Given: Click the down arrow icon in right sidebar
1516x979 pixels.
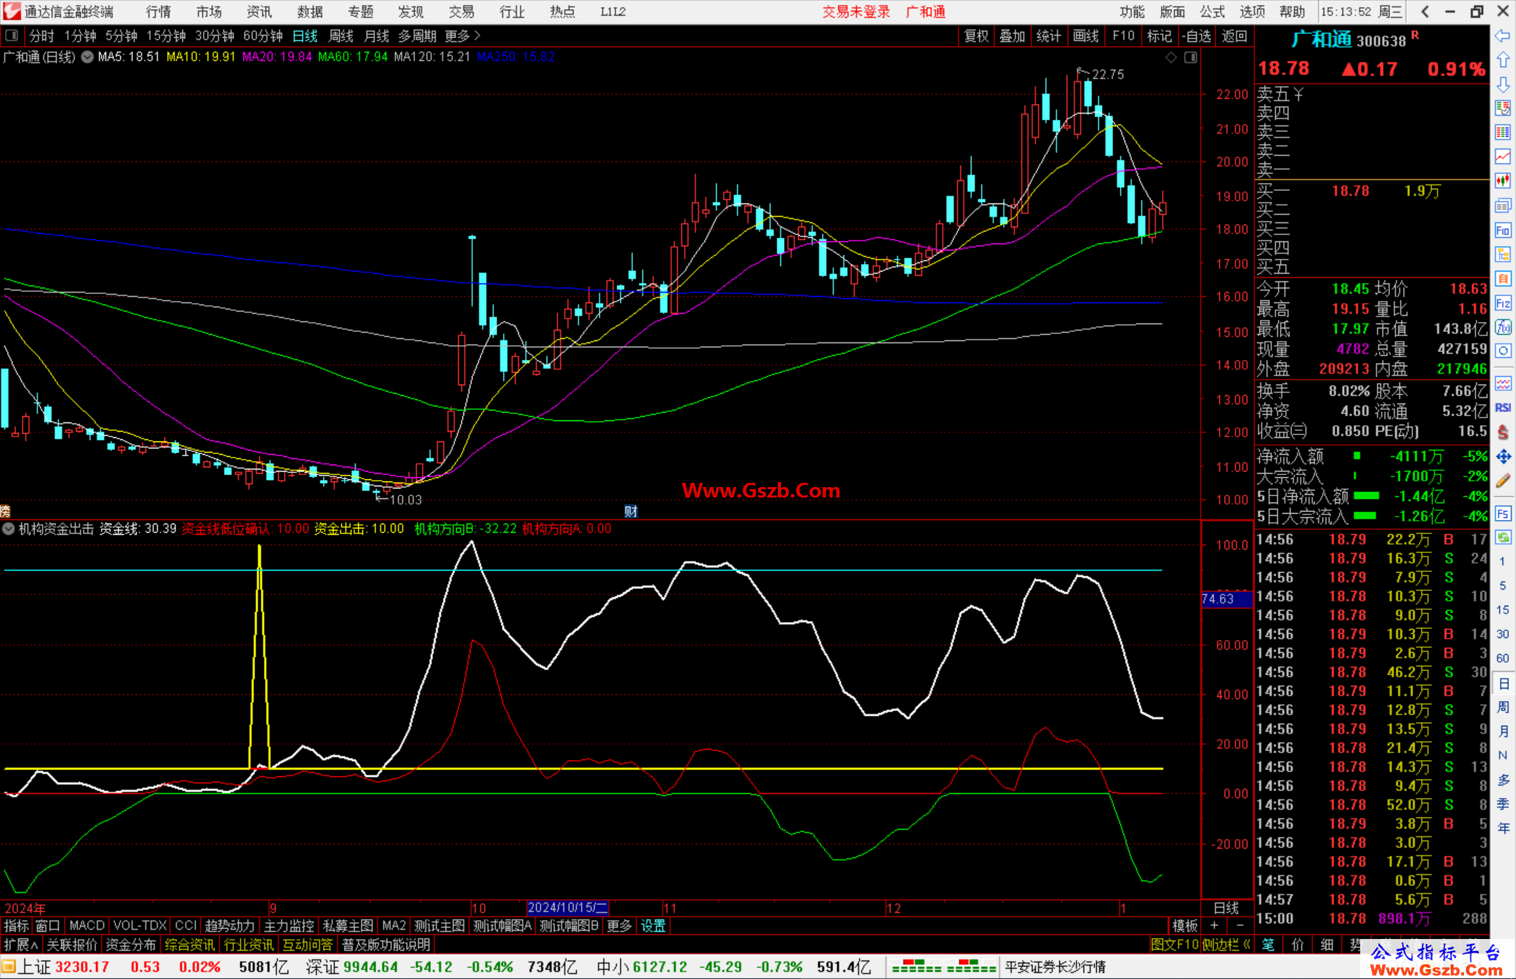Looking at the screenshot, I should tap(1503, 84).
